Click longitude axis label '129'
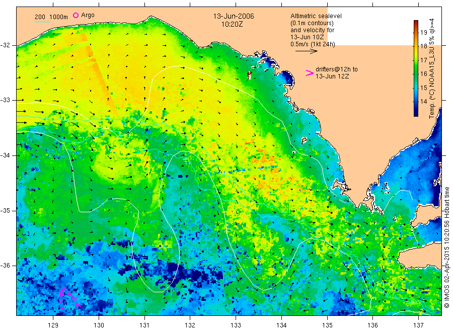The width and height of the screenshot is (453, 332). 53,325
